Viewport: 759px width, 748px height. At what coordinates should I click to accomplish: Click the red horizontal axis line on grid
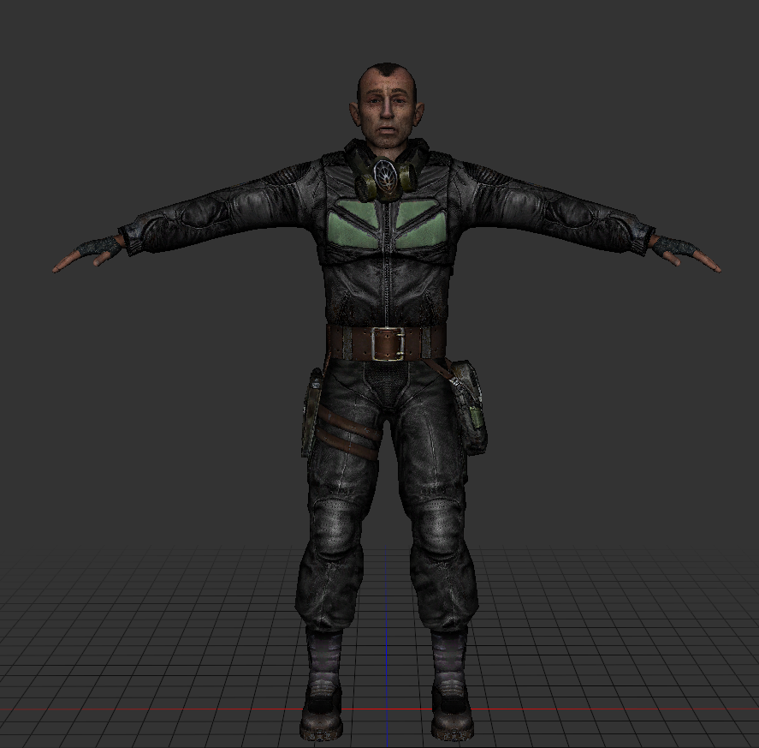click(x=380, y=709)
